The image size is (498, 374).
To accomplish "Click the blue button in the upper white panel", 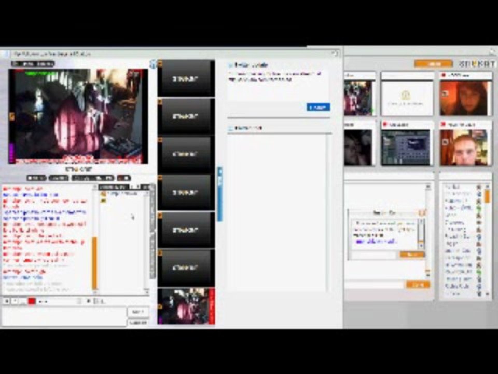I will 318,107.
